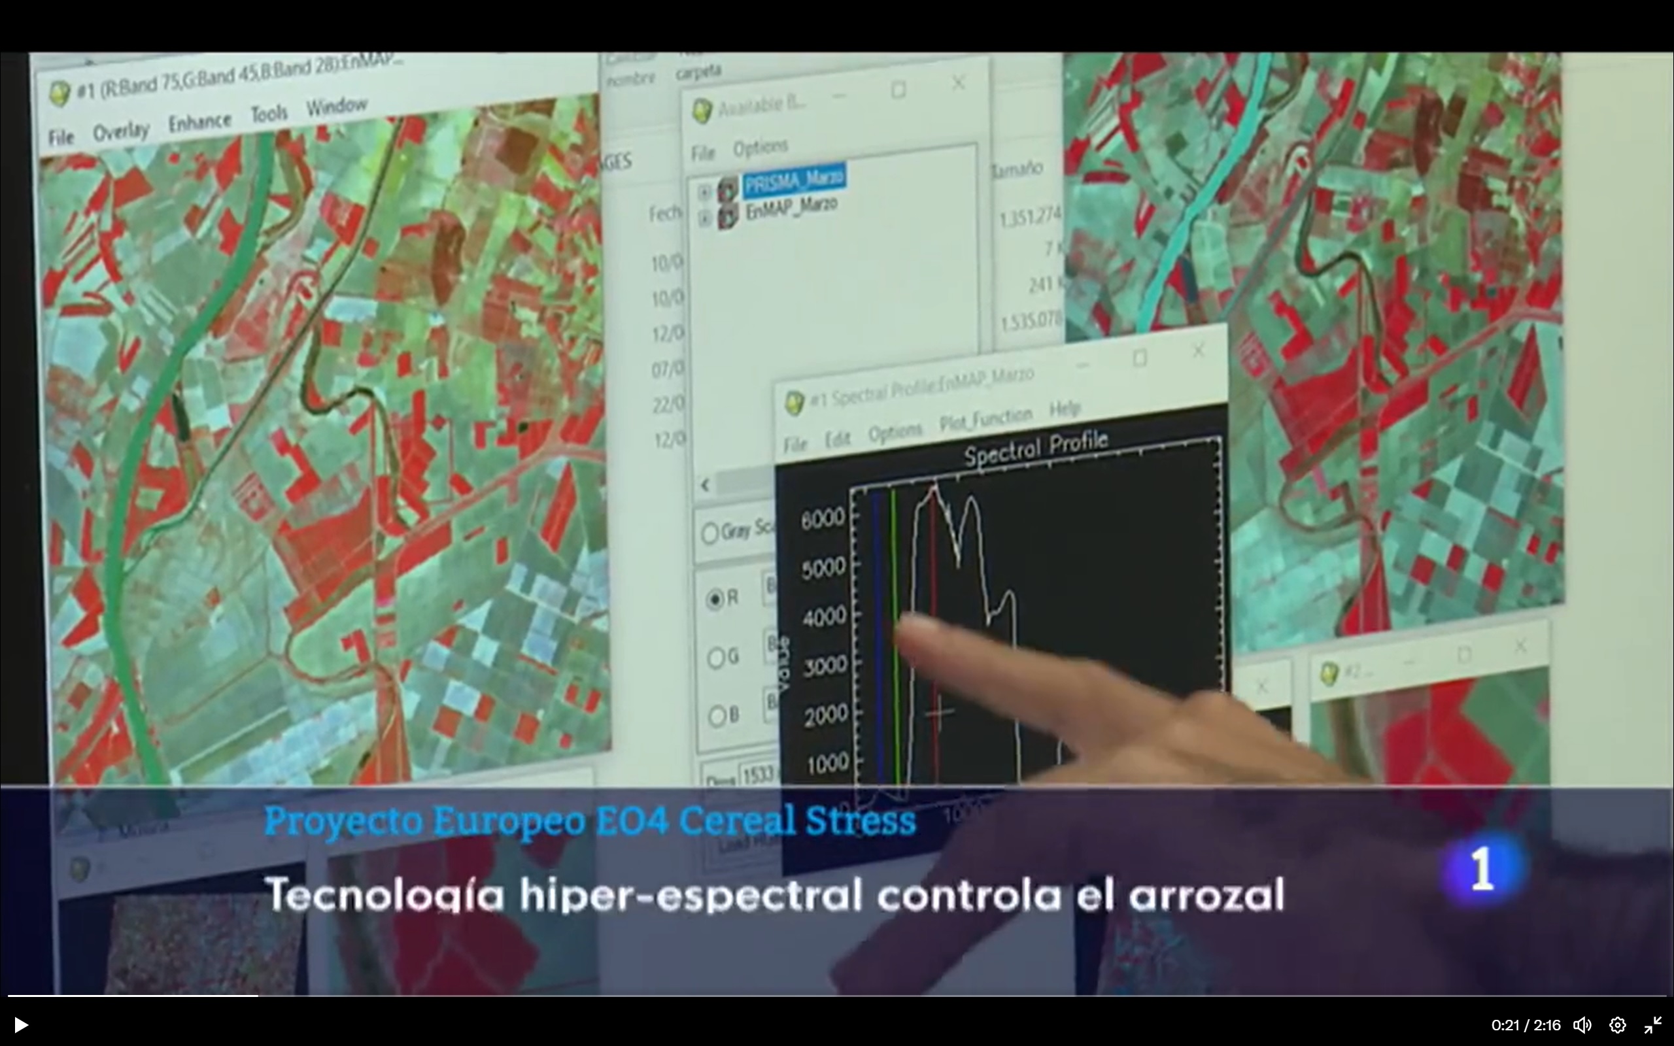Close the Available Bands window
Screen dimensions: 1674x1046
click(958, 83)
